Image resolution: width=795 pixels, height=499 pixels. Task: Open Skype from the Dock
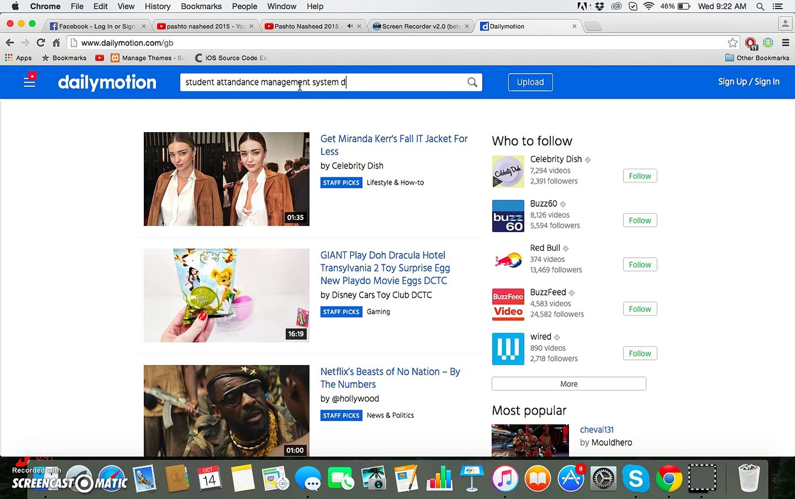pyautogui.click(x=636, y=479)
